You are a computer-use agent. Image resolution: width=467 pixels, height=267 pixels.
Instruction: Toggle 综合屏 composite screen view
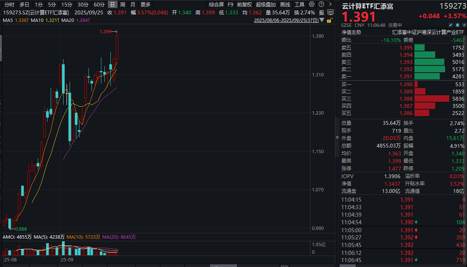(216, 5)
